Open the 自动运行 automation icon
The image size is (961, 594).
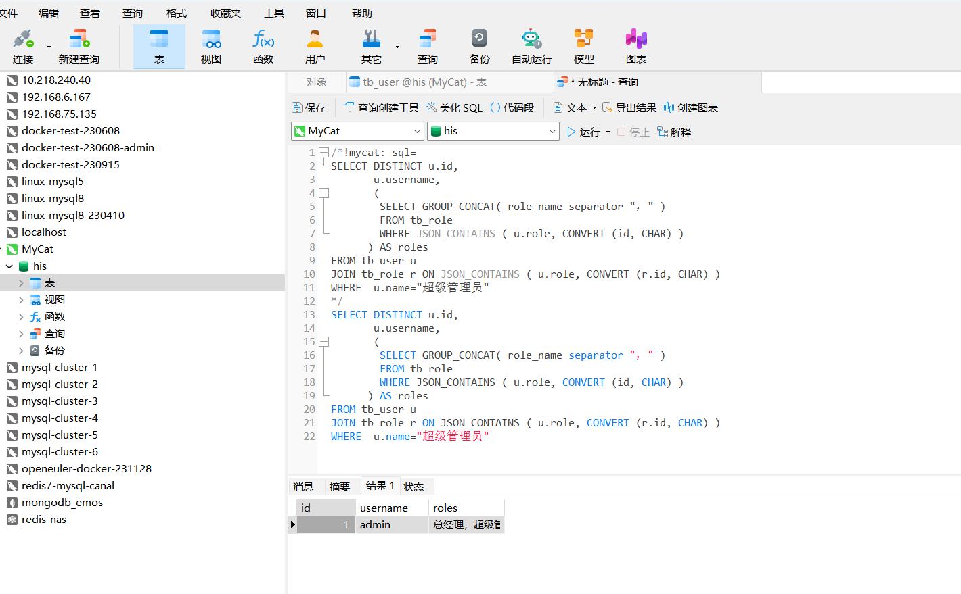(x=532, y=47)
